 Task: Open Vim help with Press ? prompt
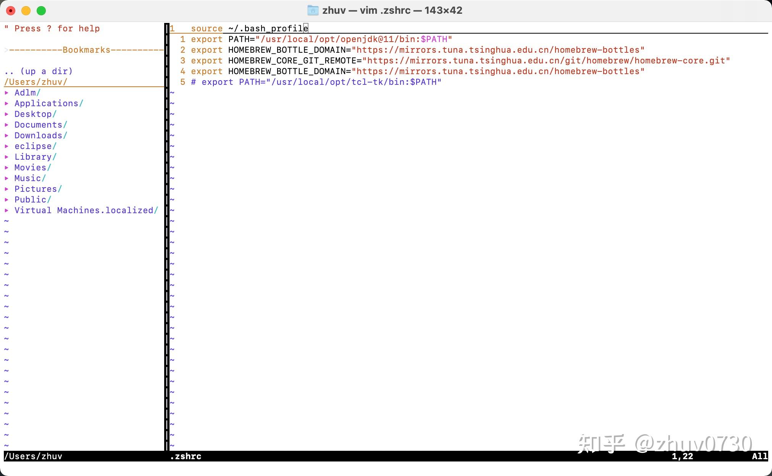pyautogui.click(x=52, y=29)
